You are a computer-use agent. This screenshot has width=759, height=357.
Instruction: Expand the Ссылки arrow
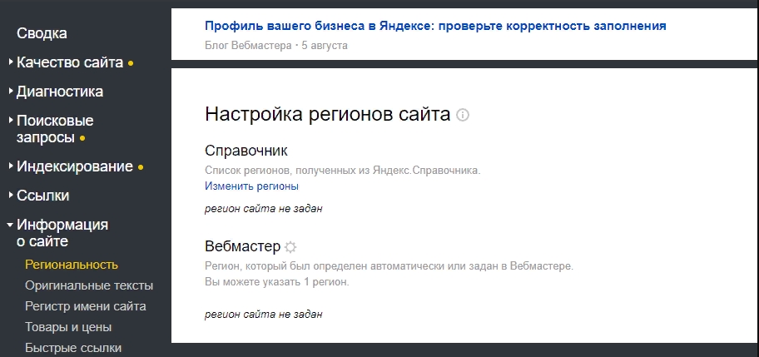click(11, 195)
